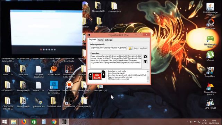The image size is (222, 125).
Task: Open the ARQUIVOS TXT folder
Action: point(8,86)
